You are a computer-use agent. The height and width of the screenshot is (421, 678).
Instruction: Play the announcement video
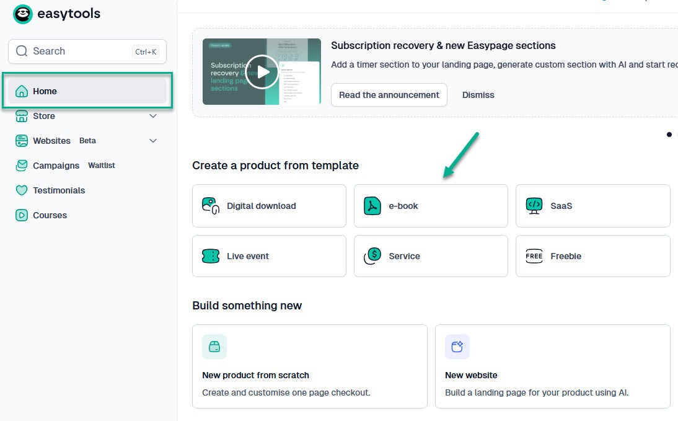(x=262, y=72)
